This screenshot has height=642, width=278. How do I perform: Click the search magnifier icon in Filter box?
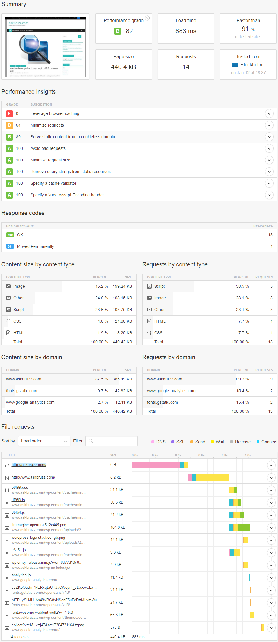coord(91,441)
